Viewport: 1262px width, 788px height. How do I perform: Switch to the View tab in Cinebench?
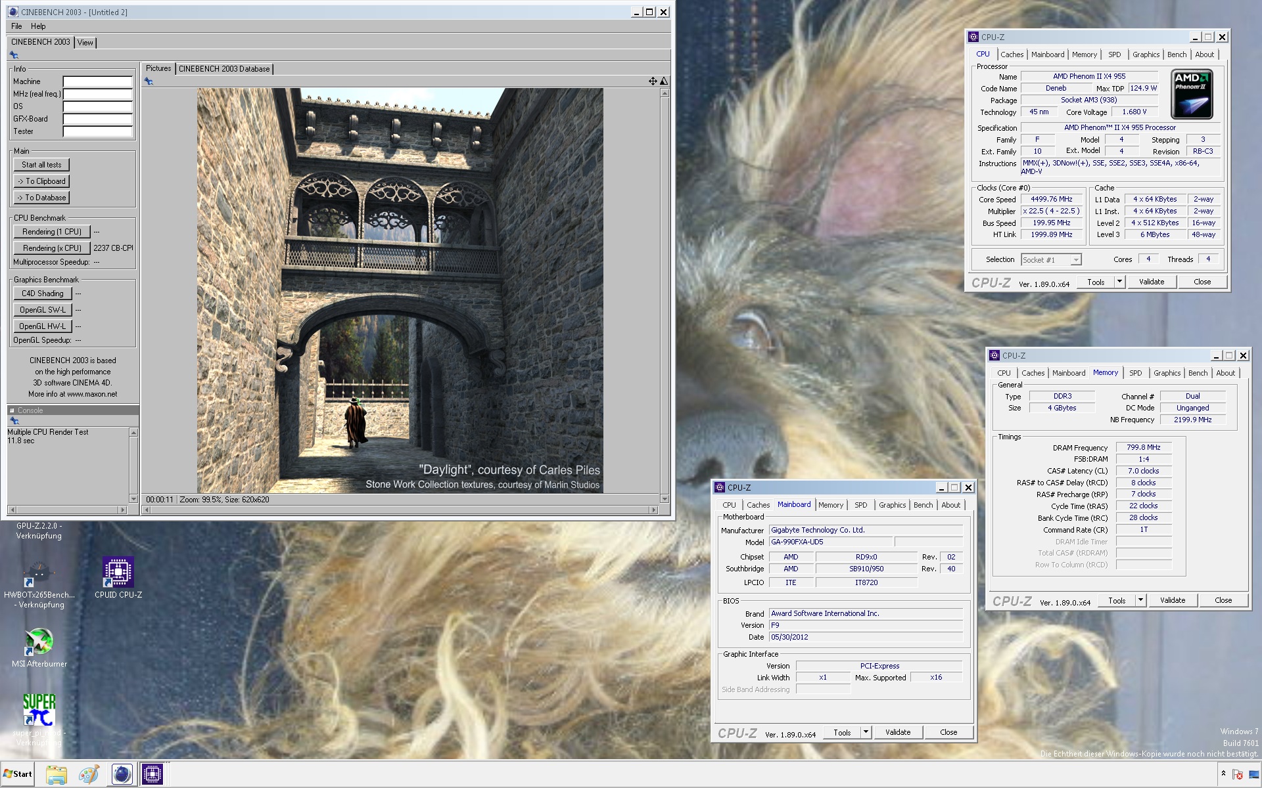click(85, 43)
